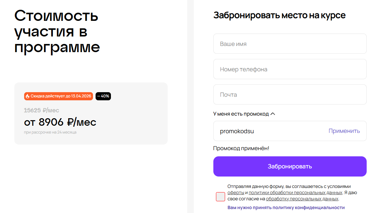Click "при рассрочке на 24 месяца" note

pyautogui.click(x=50, y=132)
